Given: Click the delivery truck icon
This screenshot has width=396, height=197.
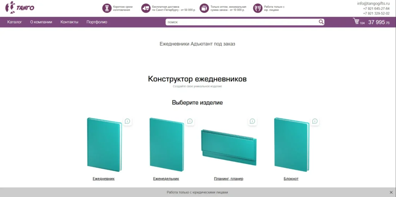Looking at the screenshot, I should (146, 8).
